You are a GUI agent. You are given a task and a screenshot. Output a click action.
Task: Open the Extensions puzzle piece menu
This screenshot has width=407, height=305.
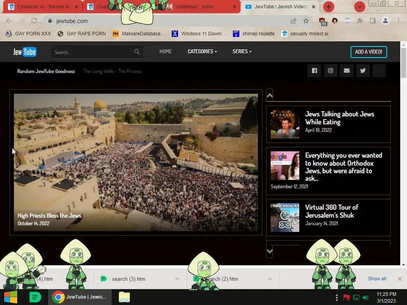click(x=360, y=21)
